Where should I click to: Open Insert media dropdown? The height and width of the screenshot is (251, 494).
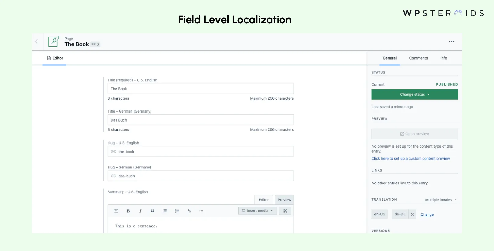tap(258, 211)
